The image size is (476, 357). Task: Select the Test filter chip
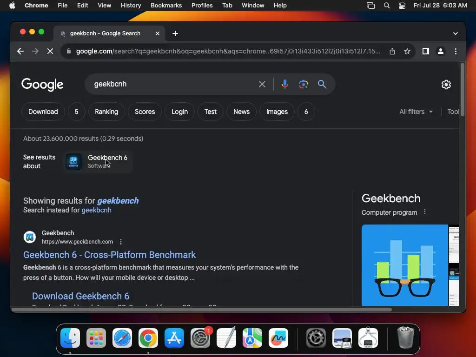tap(211, 112)
